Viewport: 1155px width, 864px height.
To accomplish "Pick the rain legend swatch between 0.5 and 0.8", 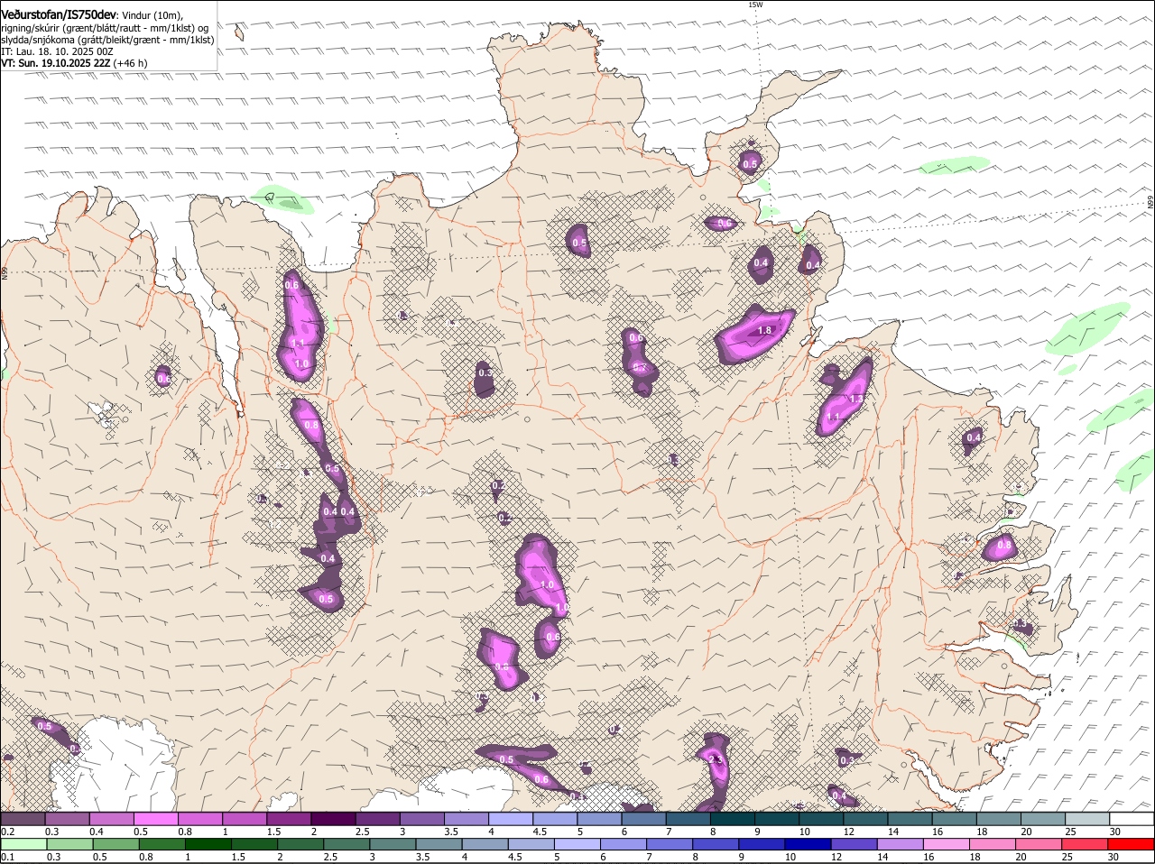I will [x=116, y=845].
